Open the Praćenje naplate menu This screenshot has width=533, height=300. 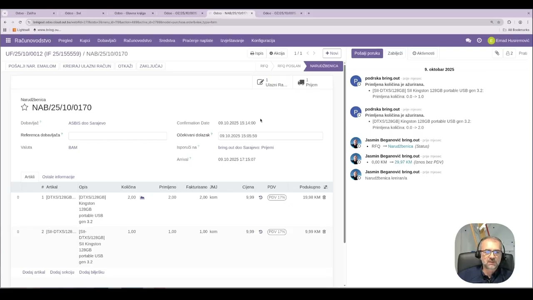click(x=198, y=40)
